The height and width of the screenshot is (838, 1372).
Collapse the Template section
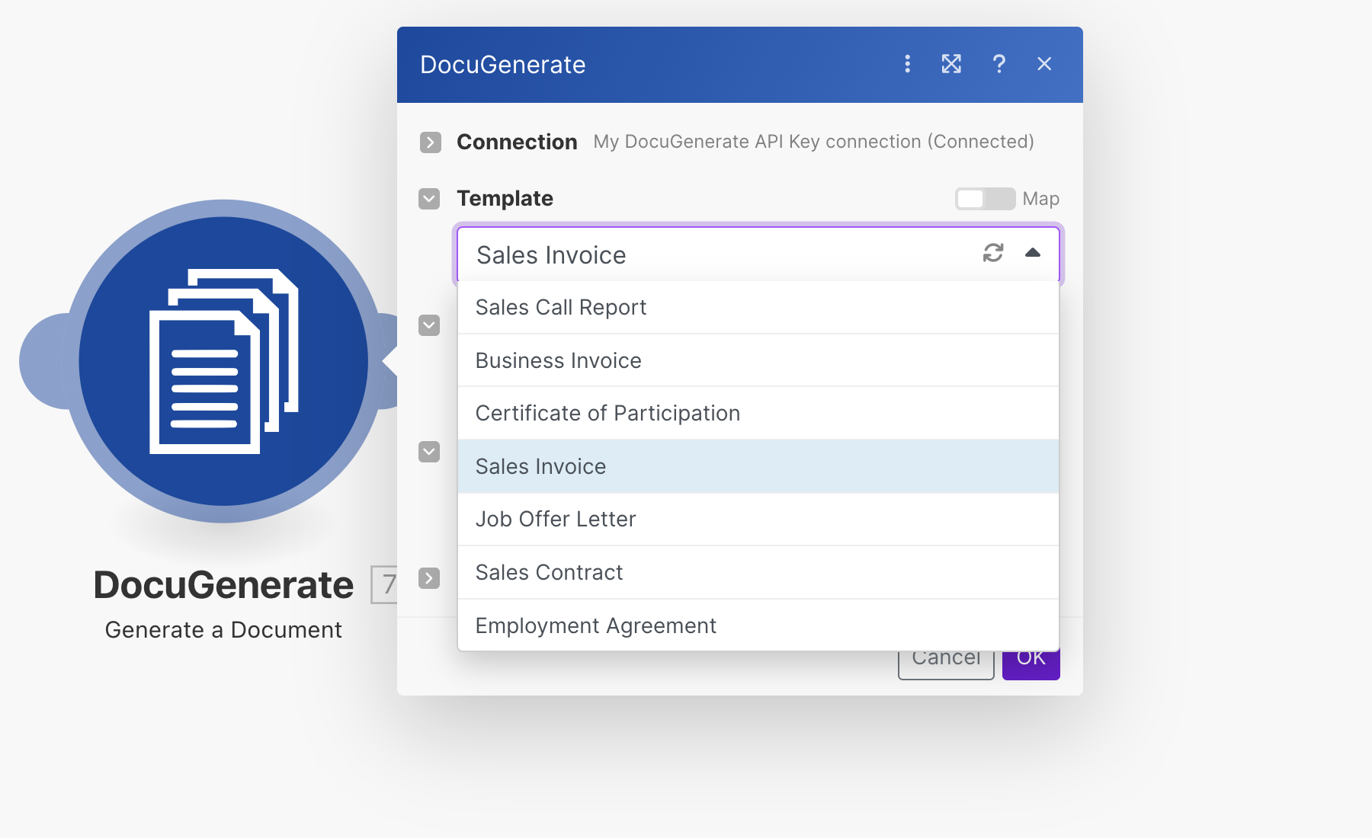click(x=429, y=199)
